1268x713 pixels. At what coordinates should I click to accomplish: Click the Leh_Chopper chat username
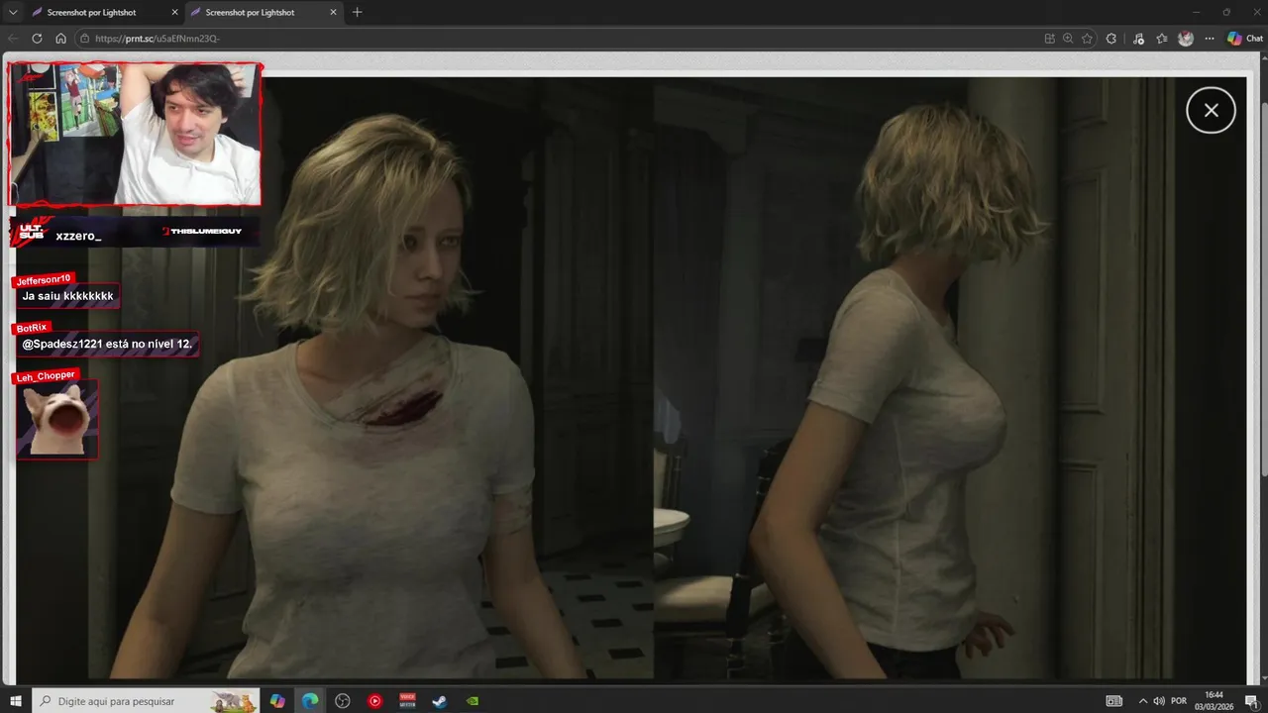(x=46, y=376)
